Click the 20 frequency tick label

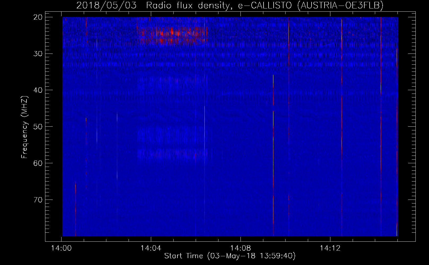38,17
